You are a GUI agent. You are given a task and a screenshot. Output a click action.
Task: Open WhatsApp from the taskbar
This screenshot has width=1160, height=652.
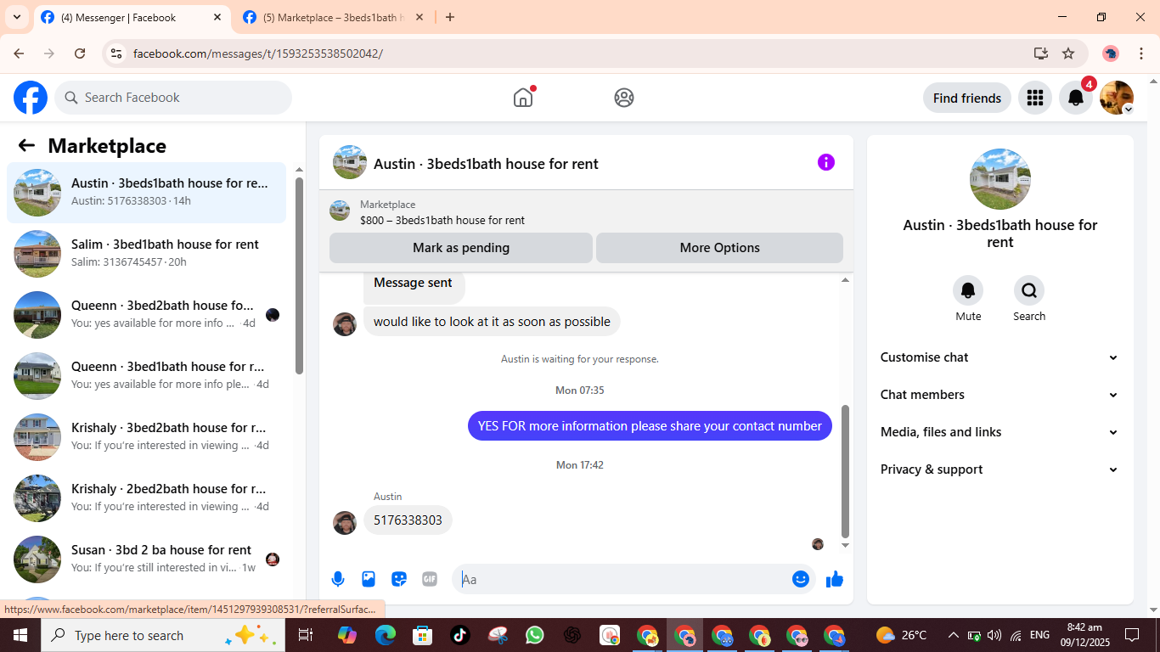(x=535, y=635)
